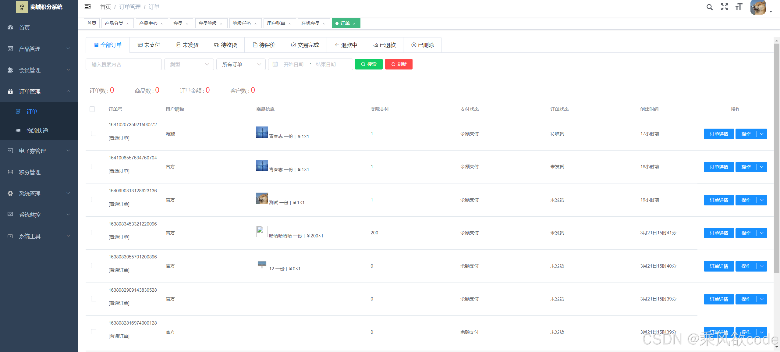780x352 pixels.
Task: Check order 1641020735921590272 checkbox
Action: 94,133
